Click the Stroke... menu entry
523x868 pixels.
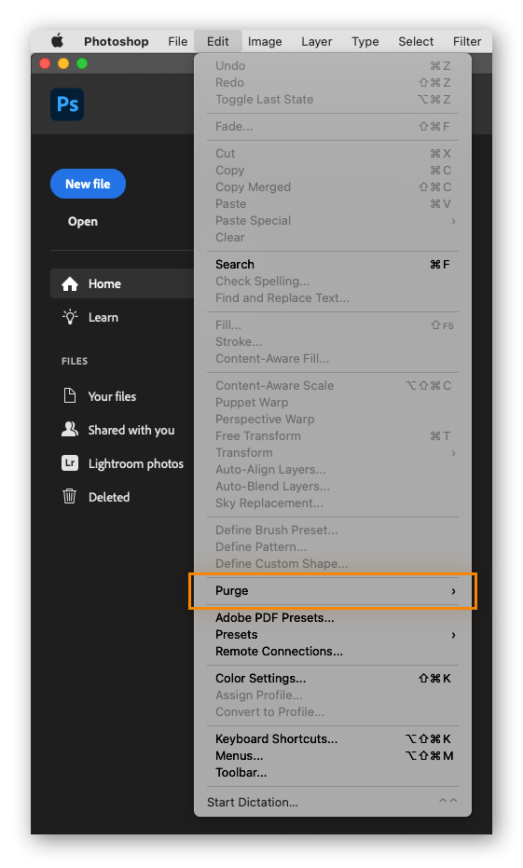pyautogui.click(x=333, y=341)
